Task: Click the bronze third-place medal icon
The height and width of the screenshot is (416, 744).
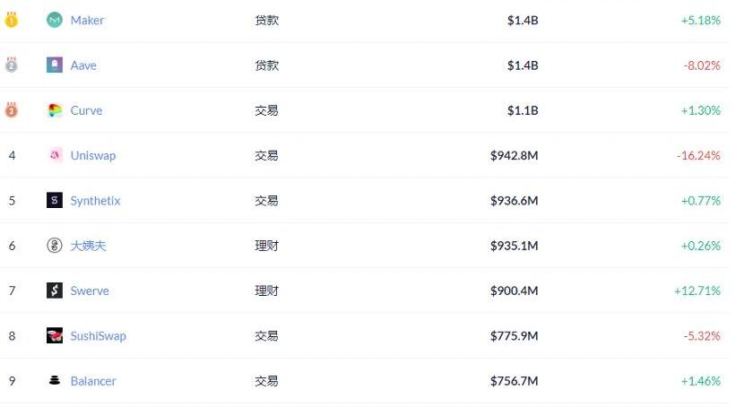Action: [12, 110]
